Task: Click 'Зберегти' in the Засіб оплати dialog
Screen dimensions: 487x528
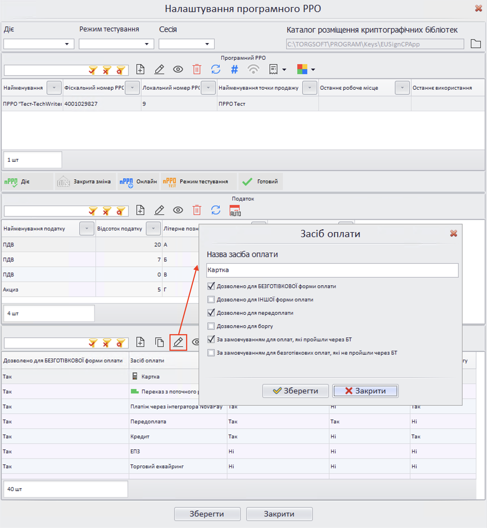Action: coord(295,391)
